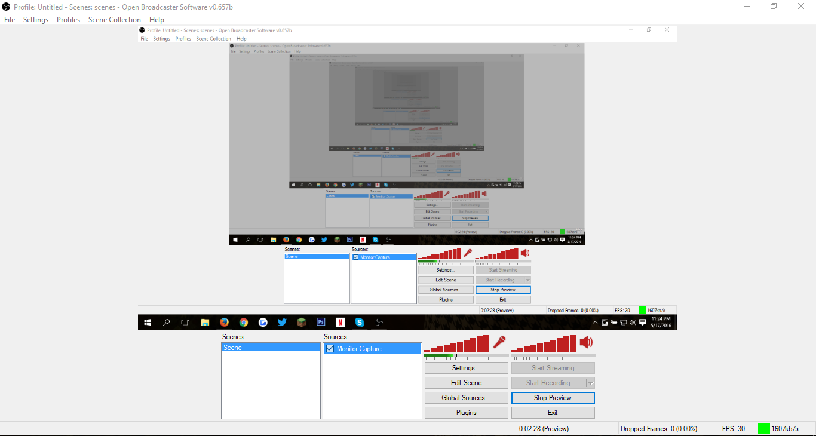Open the File menu
Viewport: 816px width, 436px height.
tap(10, 20)
